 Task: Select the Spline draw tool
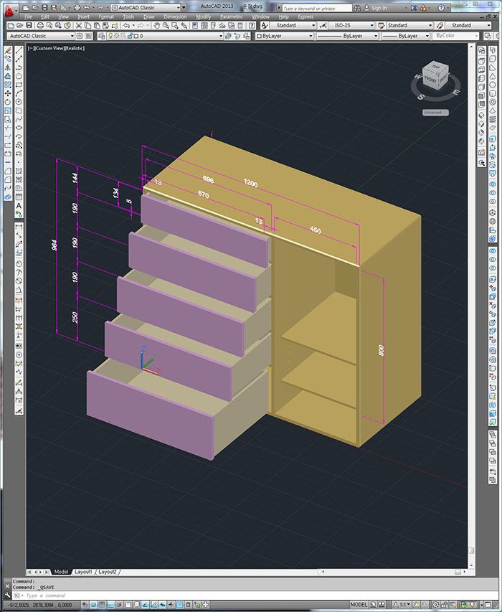19,118
